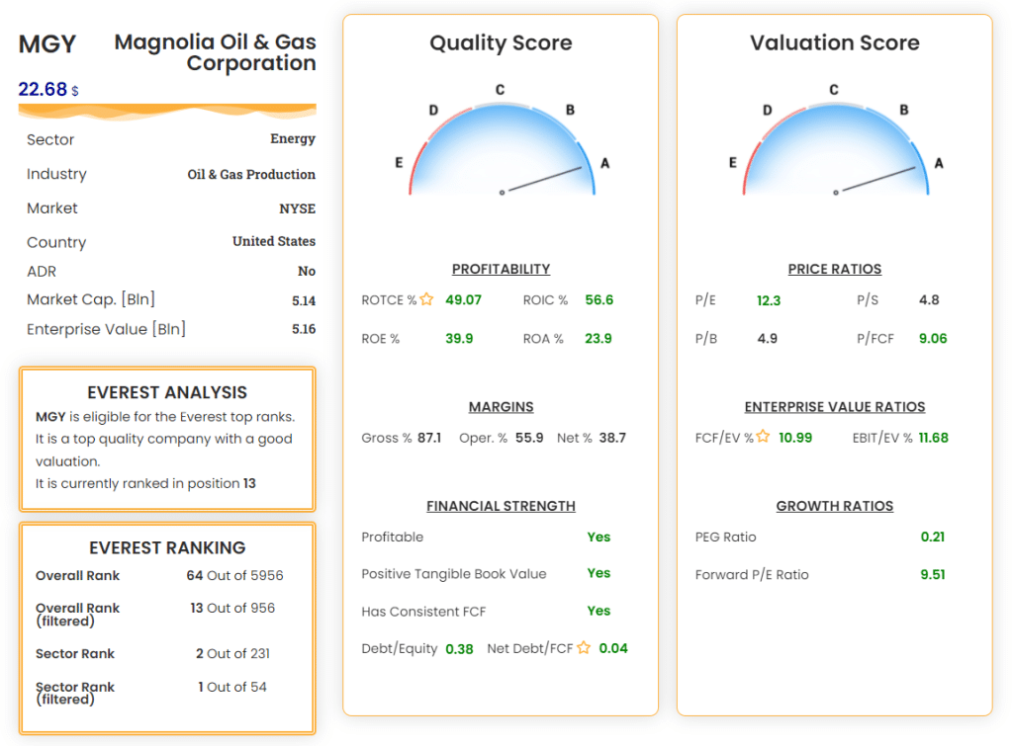Open the MARGINS section heading

[501, 407]
